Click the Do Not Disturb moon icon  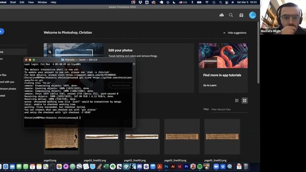[x=174, y=2]
